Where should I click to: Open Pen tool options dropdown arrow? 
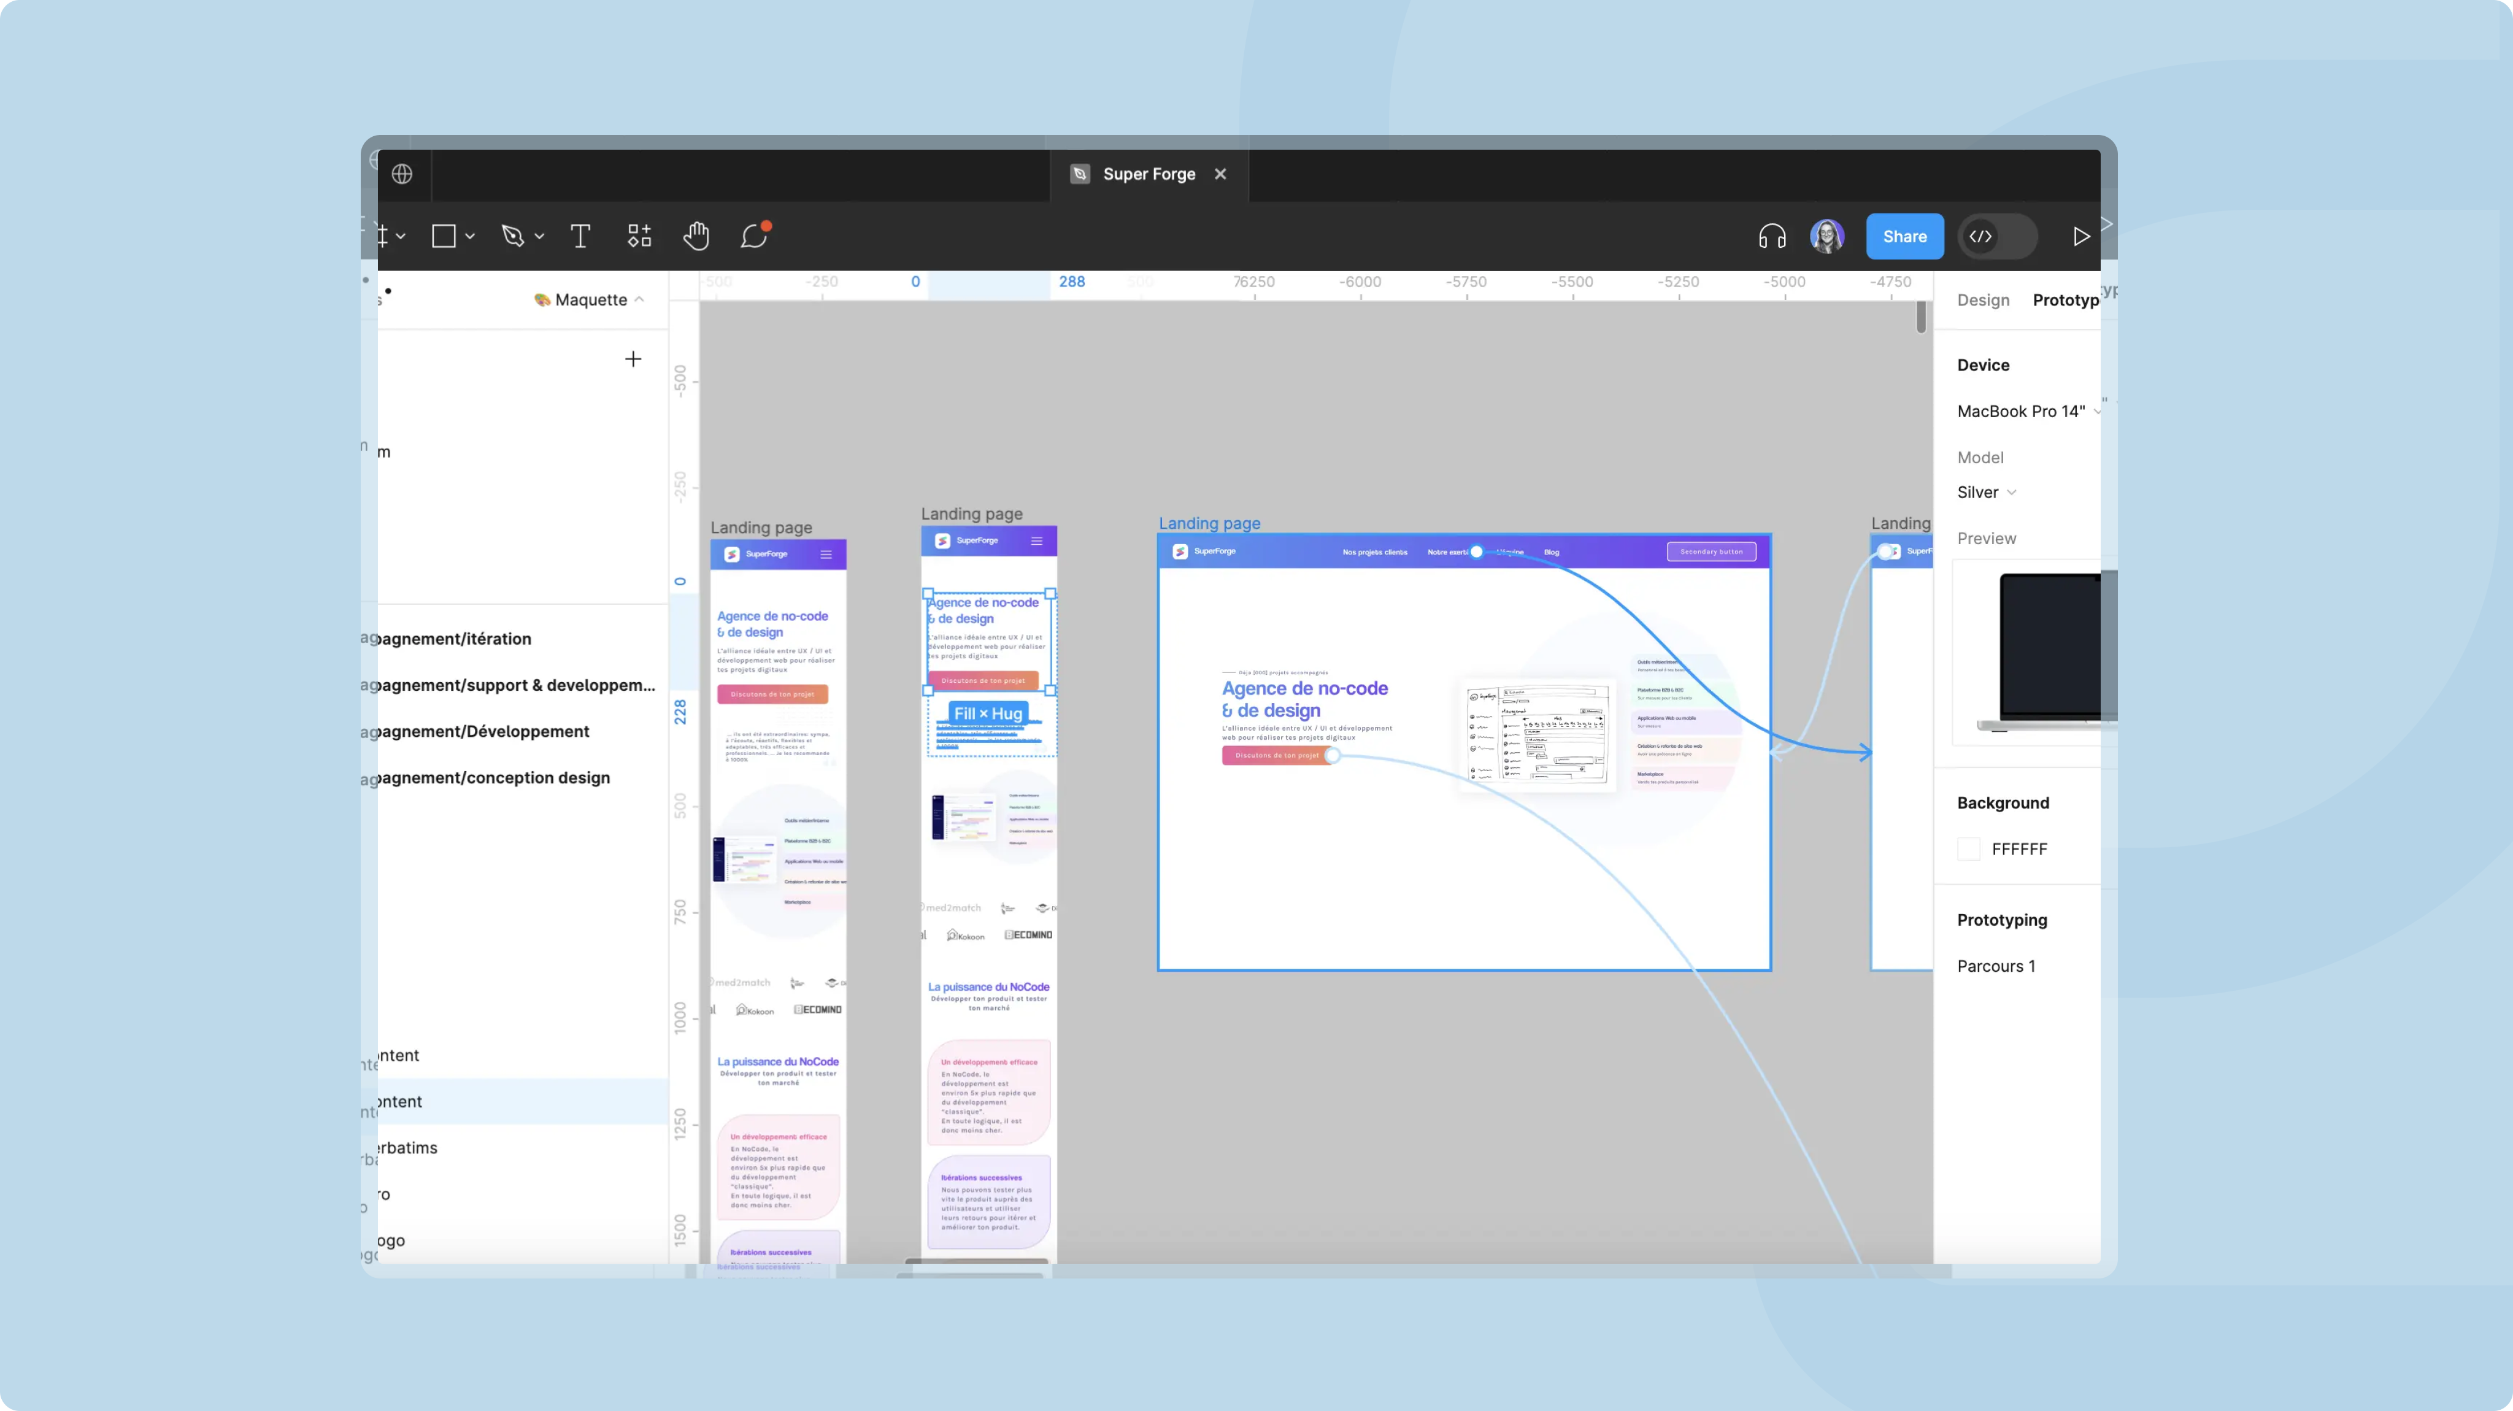tap(539, 236)
